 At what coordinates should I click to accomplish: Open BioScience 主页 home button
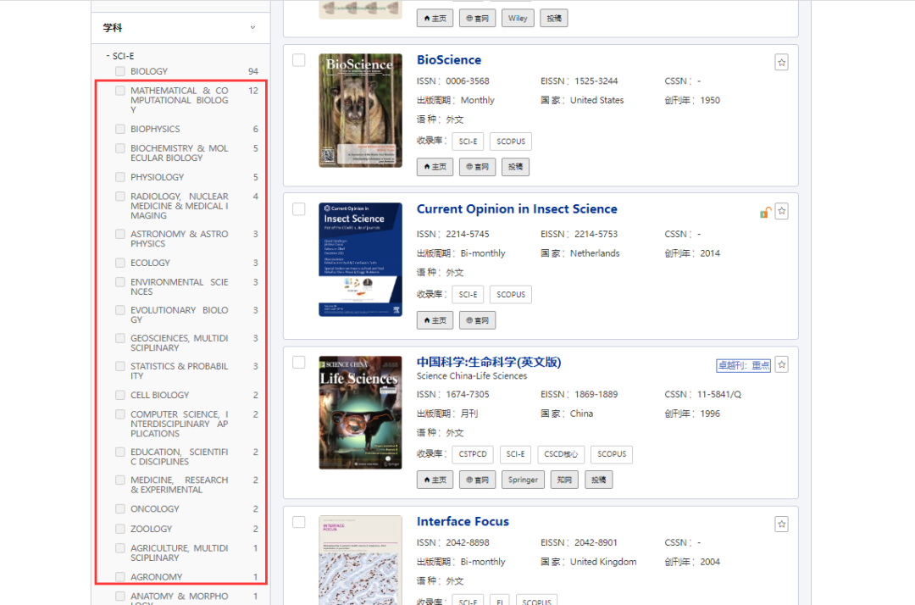[x=435, y=167]
